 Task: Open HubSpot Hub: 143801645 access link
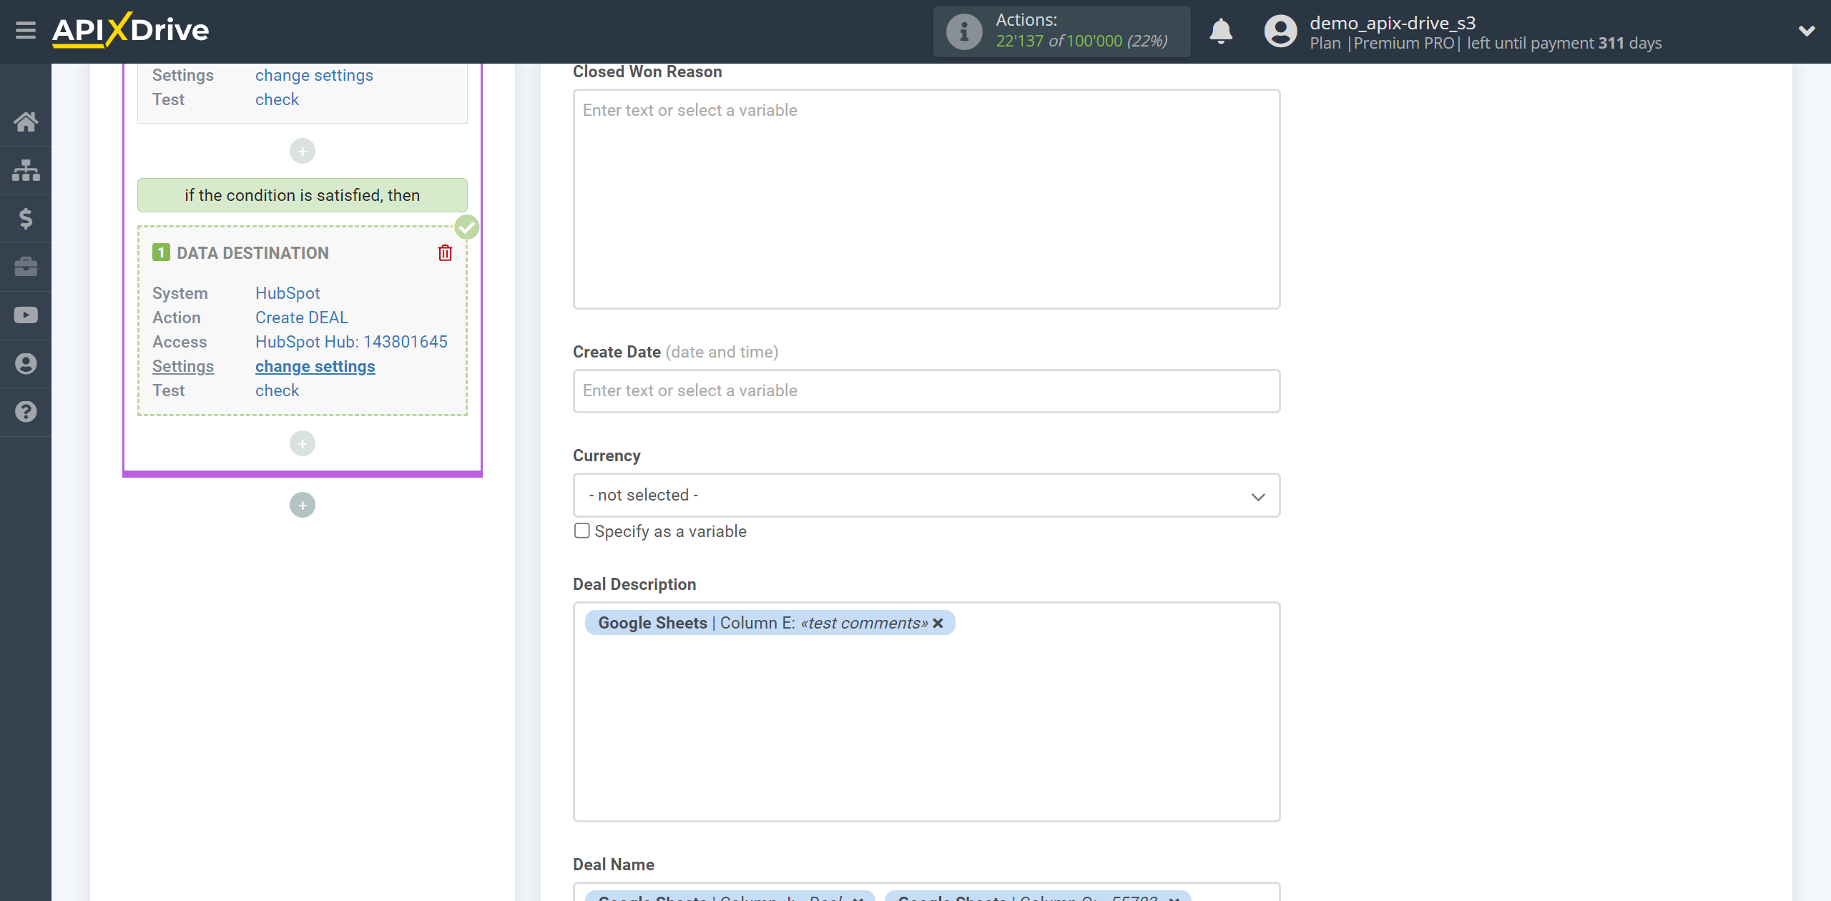click(351, 342)
